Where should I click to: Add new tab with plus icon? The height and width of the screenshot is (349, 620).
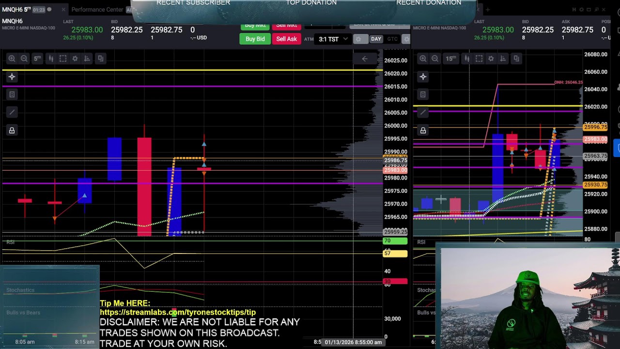(488, 10)
